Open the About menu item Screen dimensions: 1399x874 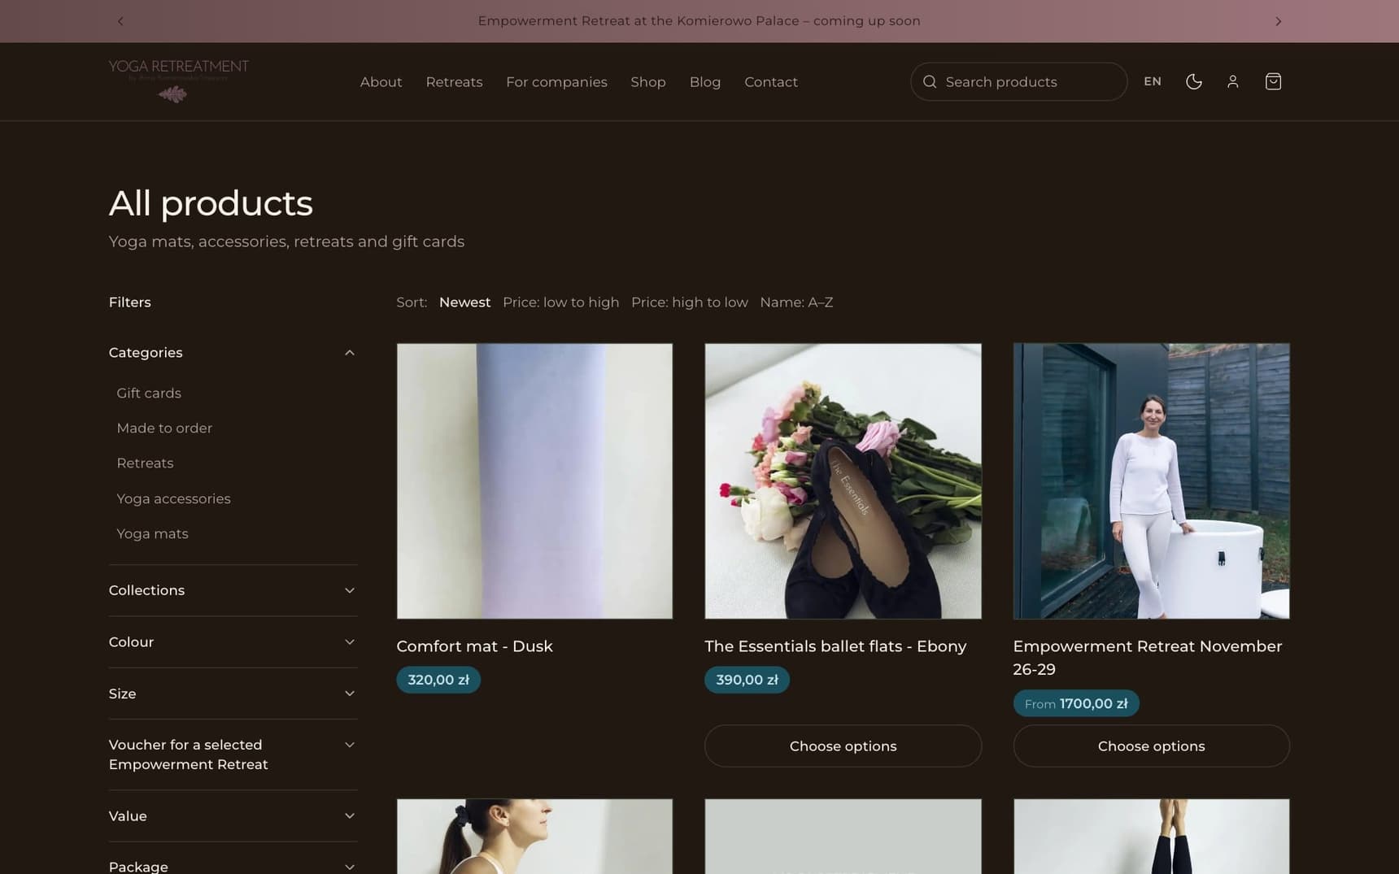[381, 82]
